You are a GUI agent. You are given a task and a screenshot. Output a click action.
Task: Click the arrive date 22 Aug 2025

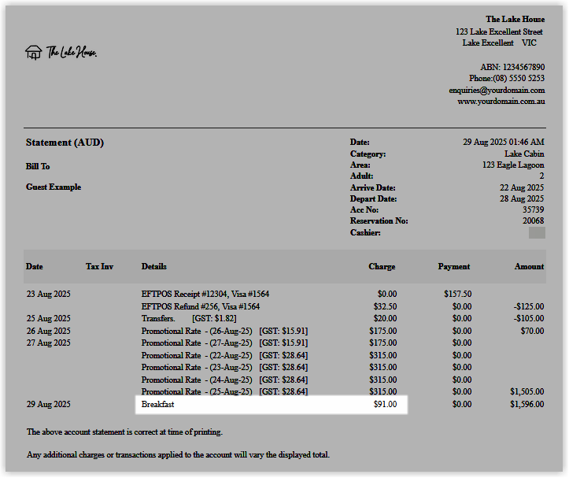[522, 187]
